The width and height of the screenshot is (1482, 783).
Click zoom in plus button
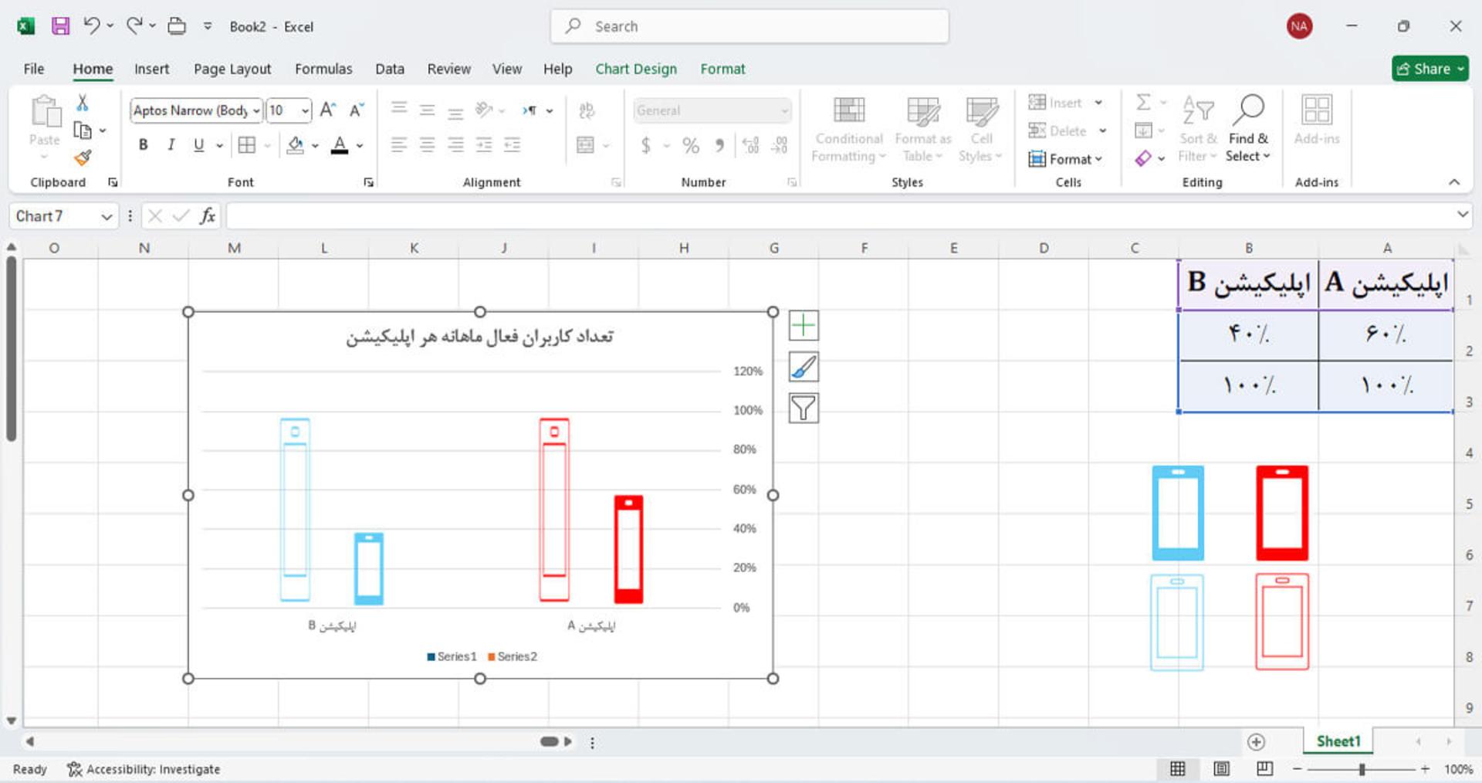point(1425,769)
